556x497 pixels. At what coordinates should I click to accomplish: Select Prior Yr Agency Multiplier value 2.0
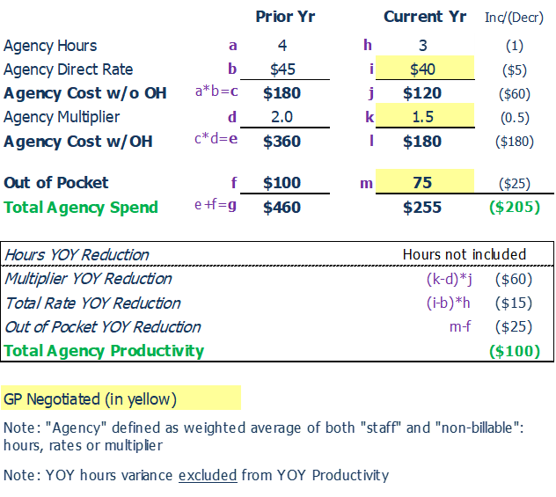[282, 117]
